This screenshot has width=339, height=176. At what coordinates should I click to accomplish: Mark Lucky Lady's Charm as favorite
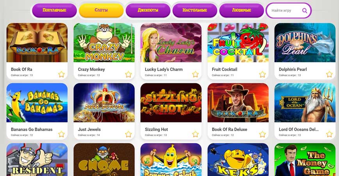(x=195, y=74)
